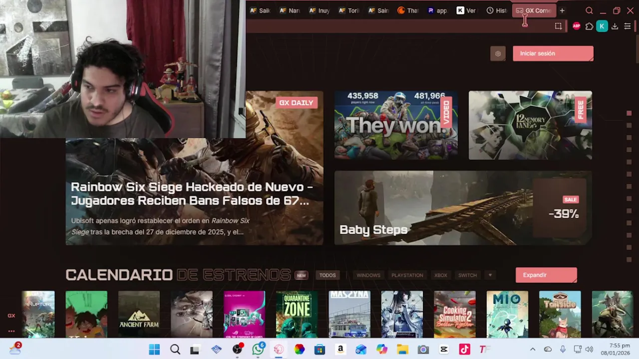Open the browser downloads icon
The width and height of the screenshot is (639, 359).
(615, 26)
